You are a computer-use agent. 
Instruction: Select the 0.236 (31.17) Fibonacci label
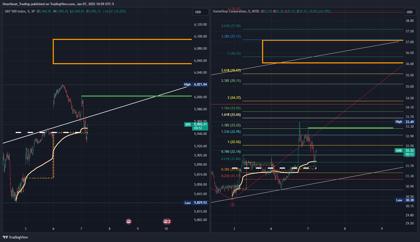[x=231, y=176]
